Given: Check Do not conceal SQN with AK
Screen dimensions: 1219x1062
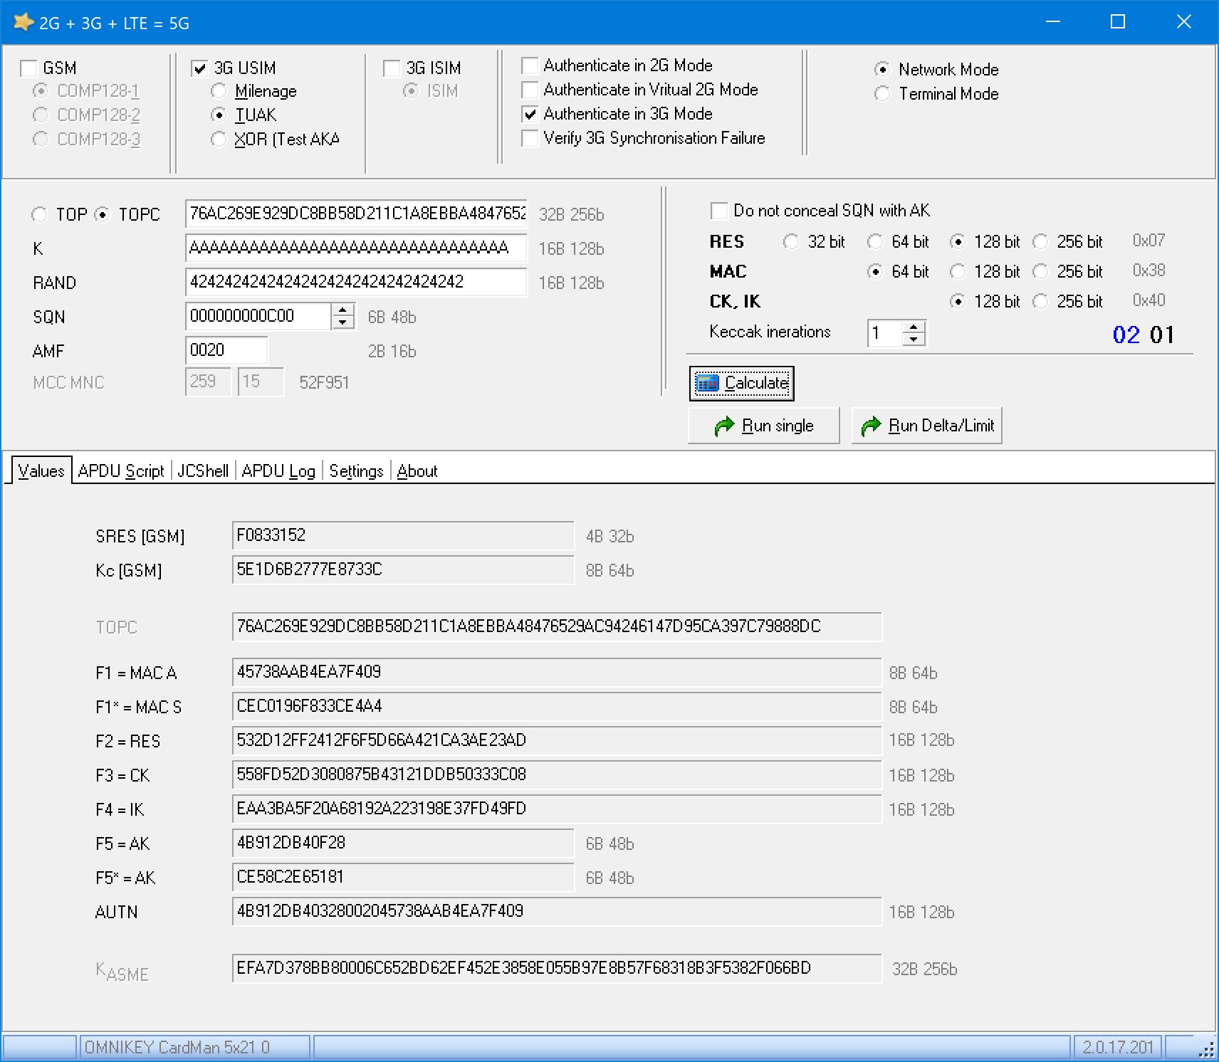Looking at the screenshot, I should 719,211.
